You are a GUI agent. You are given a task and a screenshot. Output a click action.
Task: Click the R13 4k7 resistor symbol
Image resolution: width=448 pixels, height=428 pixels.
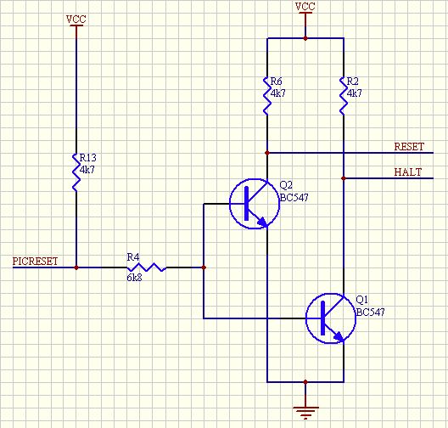tap(76, 172)
